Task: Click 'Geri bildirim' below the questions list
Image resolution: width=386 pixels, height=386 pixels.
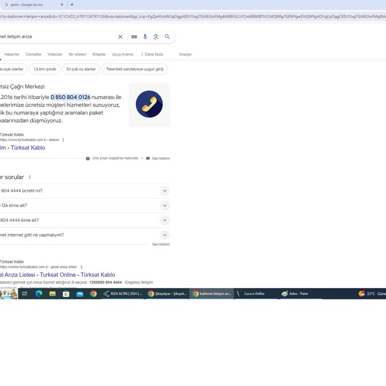Action: click(x=161, y=244)
